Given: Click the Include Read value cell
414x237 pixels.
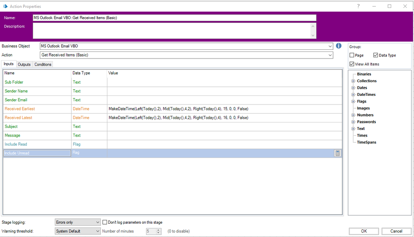Looking at the screenshot, I should tap(224, 144).
